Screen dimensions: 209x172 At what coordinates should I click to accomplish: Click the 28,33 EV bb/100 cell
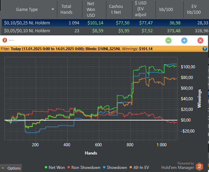click(203, 23)
